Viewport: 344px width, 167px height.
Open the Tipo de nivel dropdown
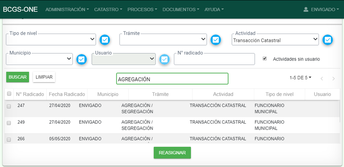tap(51, 39)
